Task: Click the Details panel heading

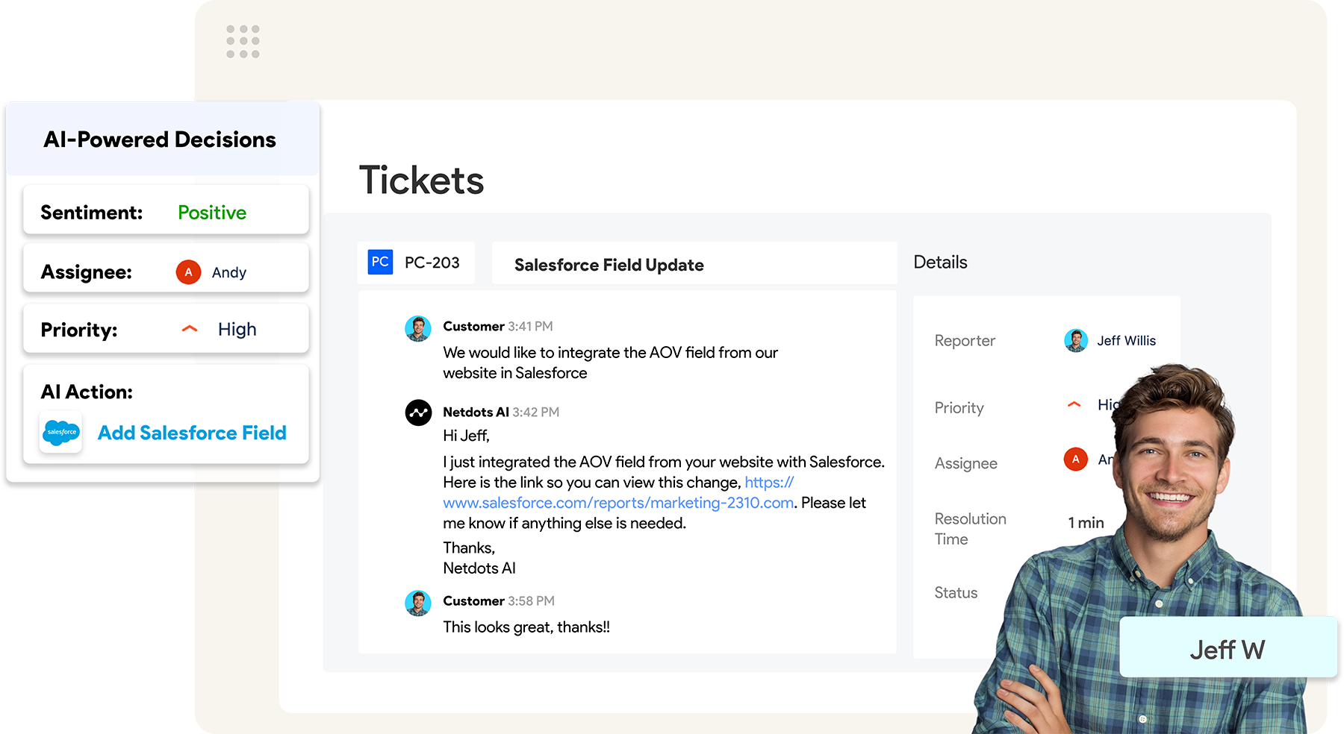Action: pos(940,262)
